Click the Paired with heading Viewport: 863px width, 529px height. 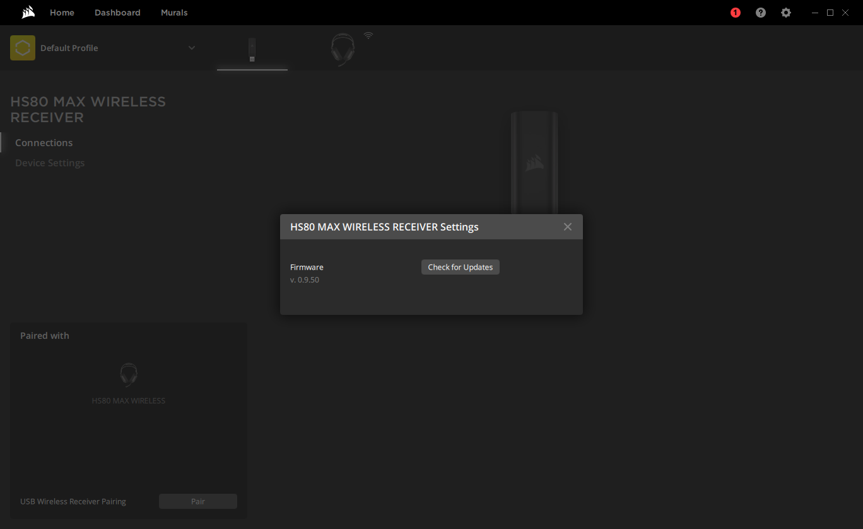pyautogui.click(x=45, y=336)
